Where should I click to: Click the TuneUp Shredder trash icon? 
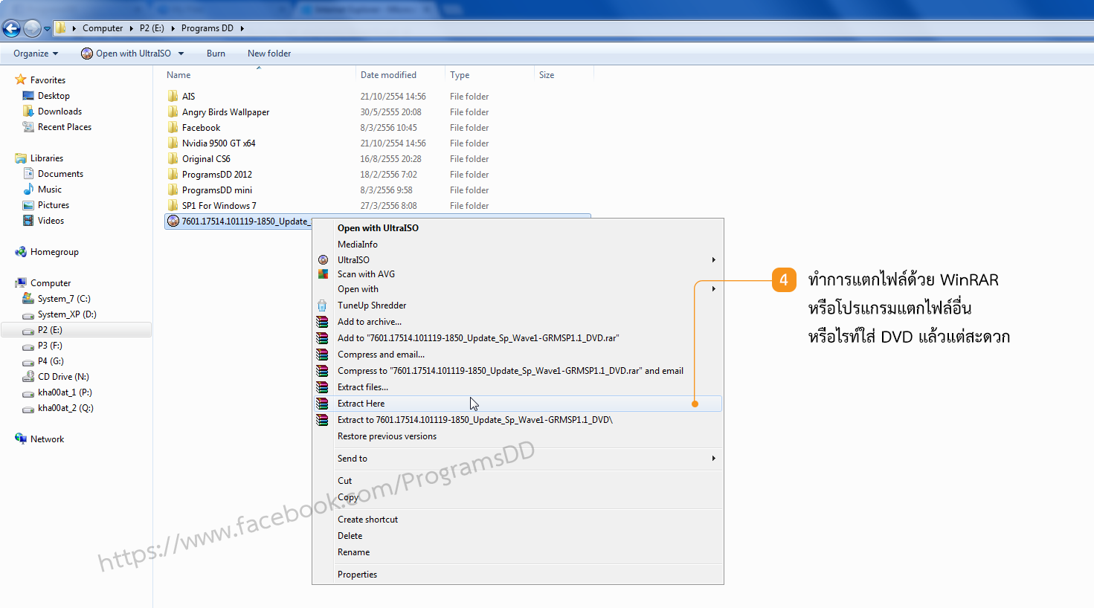(322, 305)
